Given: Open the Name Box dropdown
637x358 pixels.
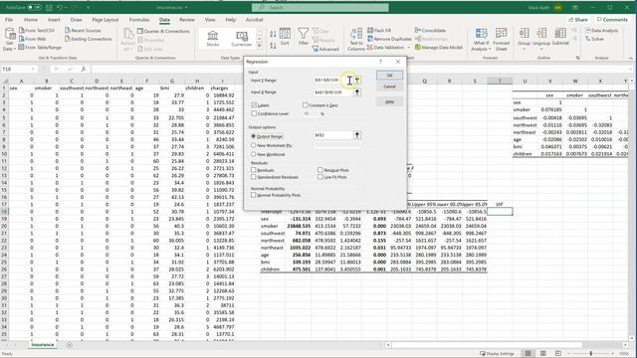Looking at the screenshot, I should pyautogui.click(x=33, y=70).
